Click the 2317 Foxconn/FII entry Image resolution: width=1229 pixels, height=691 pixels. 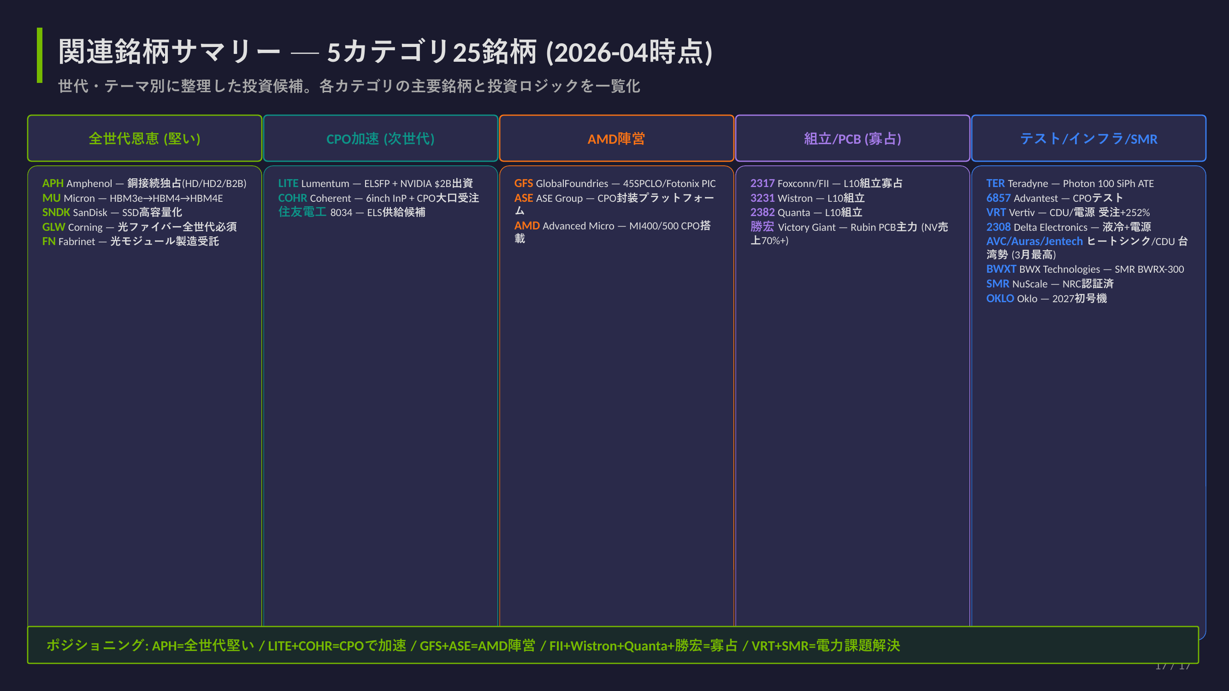(826, 183)
